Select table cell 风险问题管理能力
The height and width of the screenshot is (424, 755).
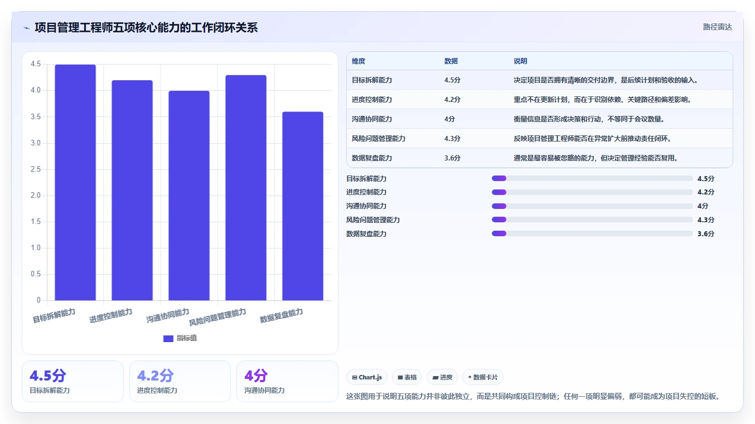[x=379, y=139]
